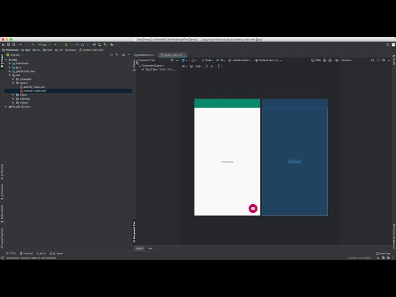Hide the Project tool window
The width and height of the screenshot is (396, 297).
[x=129, y=55]
